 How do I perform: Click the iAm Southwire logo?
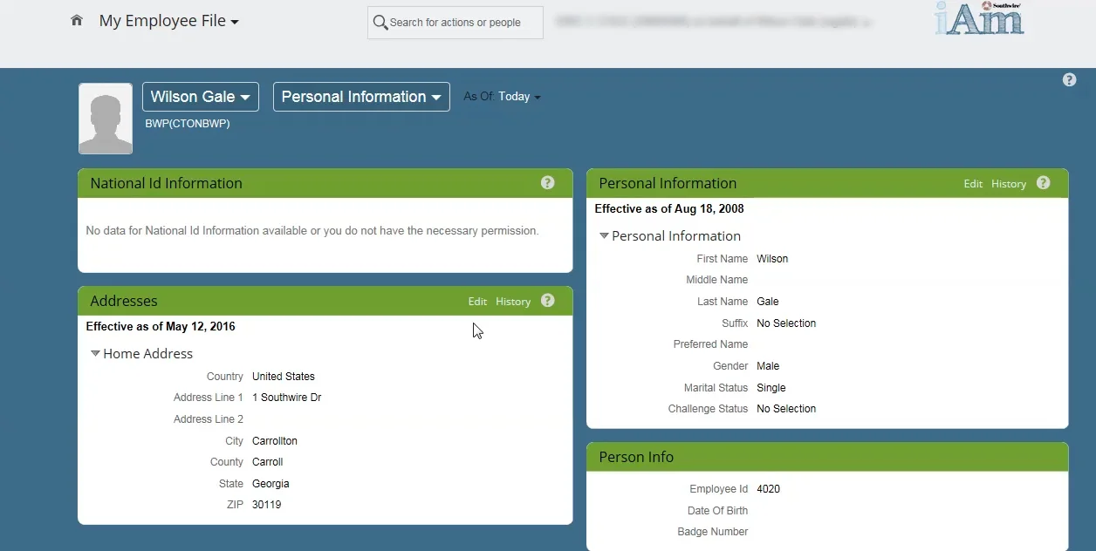[x=979, y=18]
